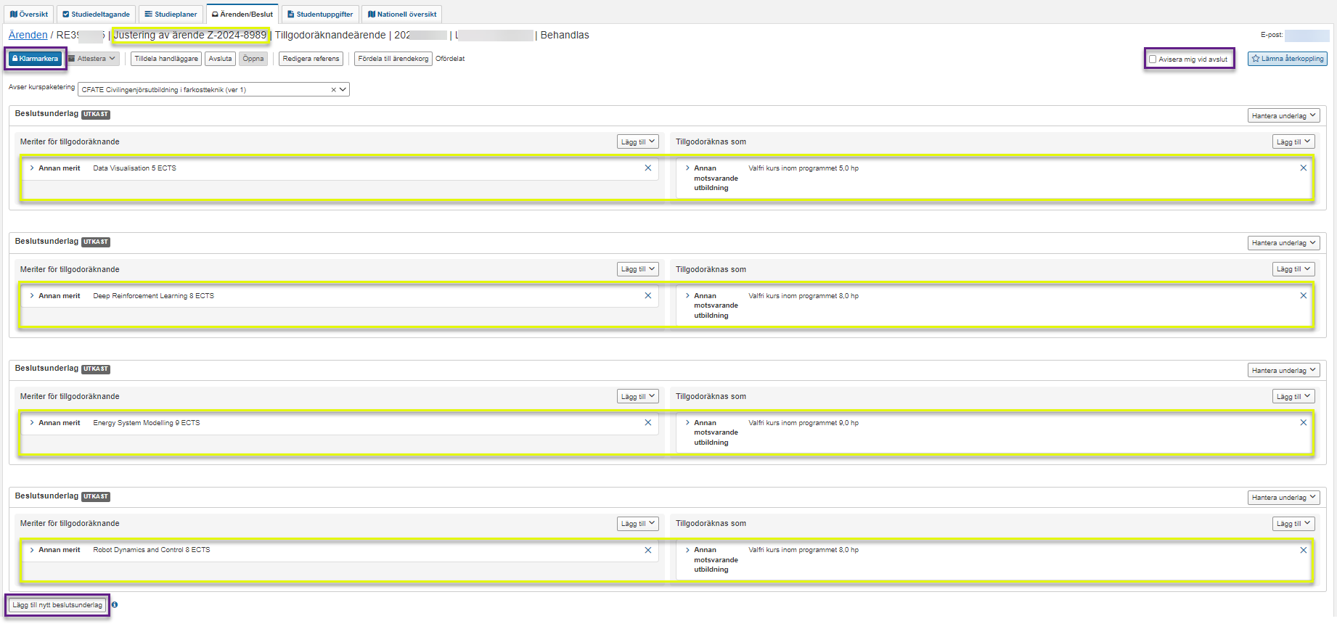Screen dimensions: 1337x637
Task: Tick Avisera mig vid avslut checkbox
Action: coord(1153,59)
